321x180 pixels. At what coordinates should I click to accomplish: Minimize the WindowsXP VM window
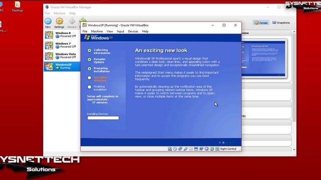pos(213,25)
